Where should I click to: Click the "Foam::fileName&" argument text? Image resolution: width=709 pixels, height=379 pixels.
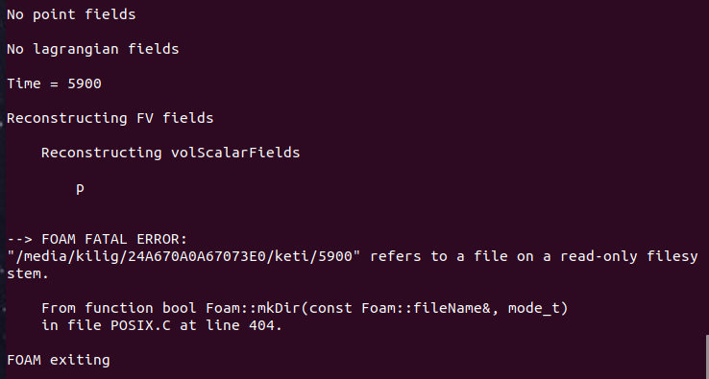426,308
